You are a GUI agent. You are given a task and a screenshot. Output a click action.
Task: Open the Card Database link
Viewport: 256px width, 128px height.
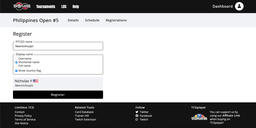click(x=84, y=112)
